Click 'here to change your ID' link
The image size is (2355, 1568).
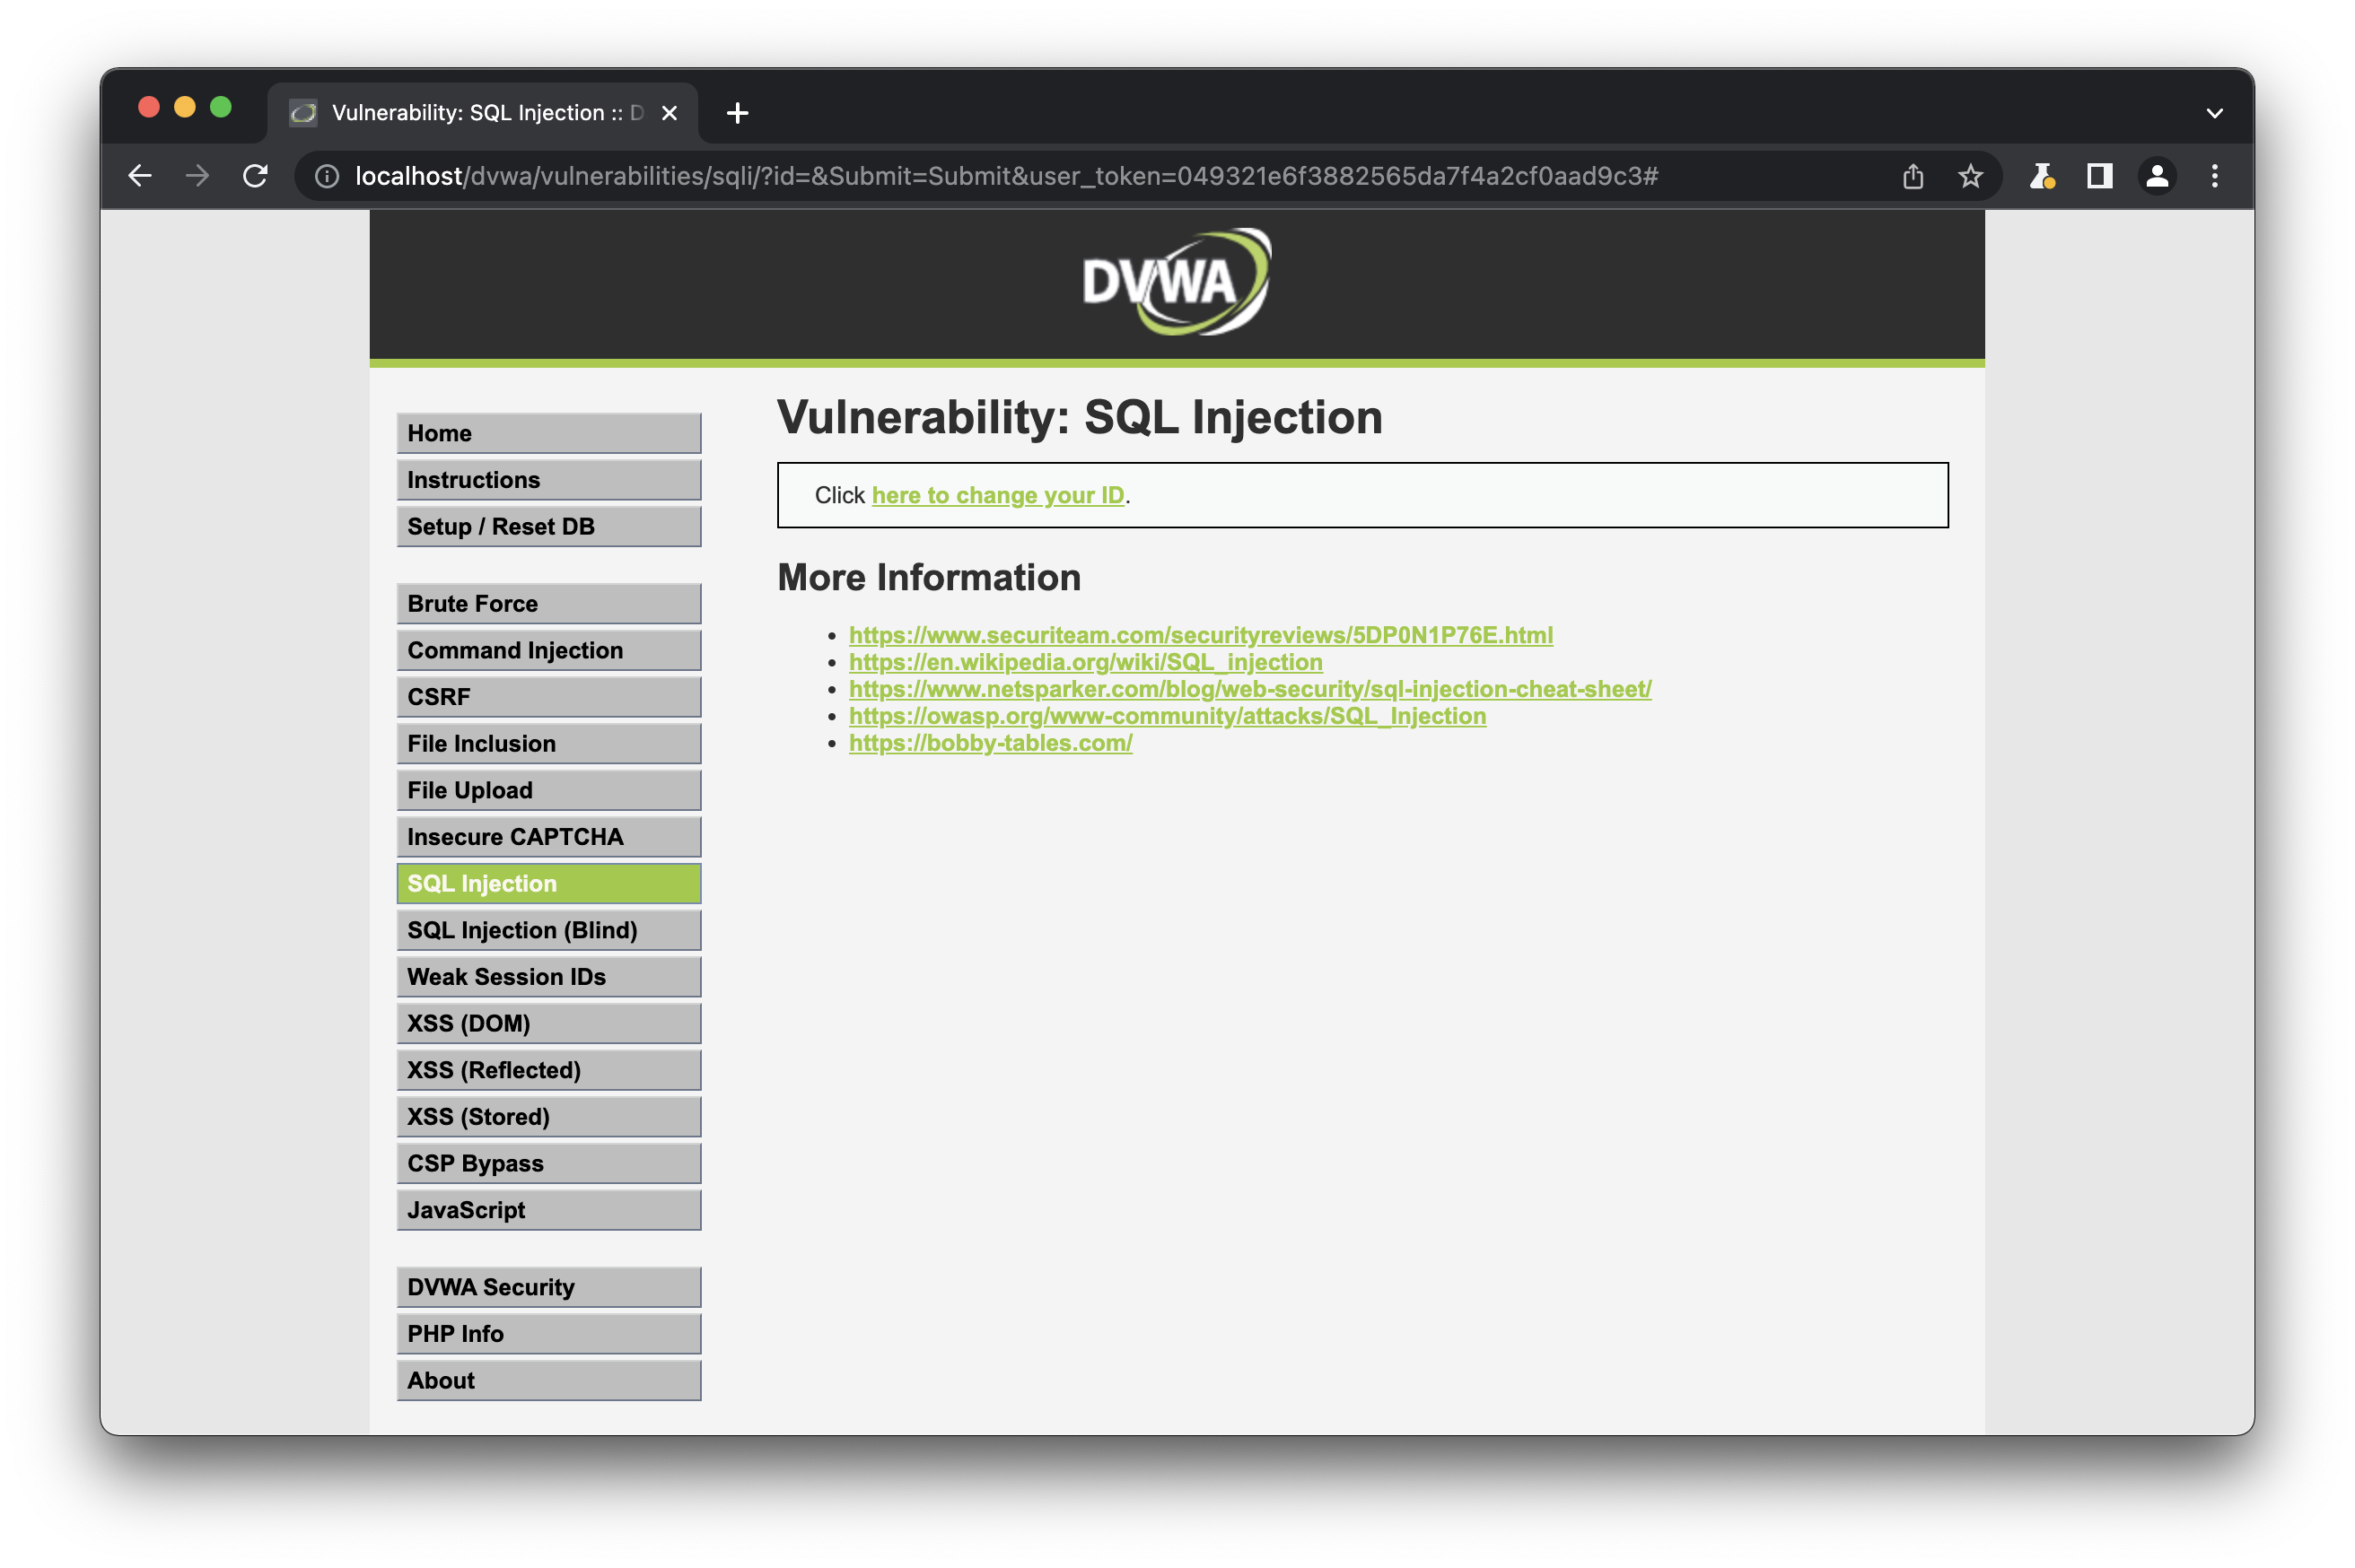click(997, 495)
